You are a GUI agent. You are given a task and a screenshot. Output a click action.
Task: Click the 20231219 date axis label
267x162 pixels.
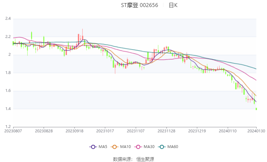(197, 131)
